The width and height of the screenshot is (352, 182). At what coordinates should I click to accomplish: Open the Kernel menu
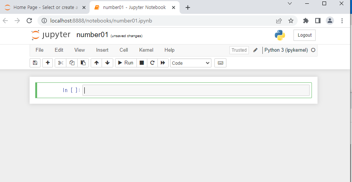point(146,50)
